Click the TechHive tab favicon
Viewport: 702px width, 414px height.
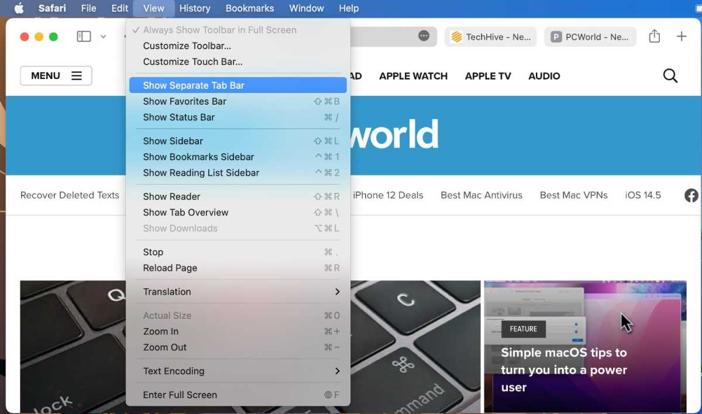pos(457,37)
